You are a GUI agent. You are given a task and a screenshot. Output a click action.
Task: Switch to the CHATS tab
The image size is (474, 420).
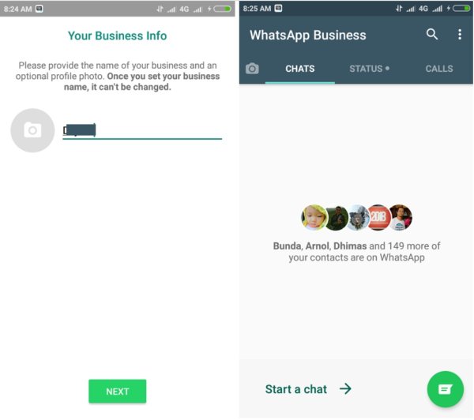pos(300,69)
